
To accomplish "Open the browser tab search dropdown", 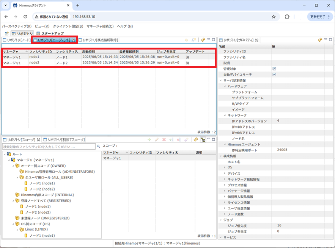I will (x=6, y=5).
